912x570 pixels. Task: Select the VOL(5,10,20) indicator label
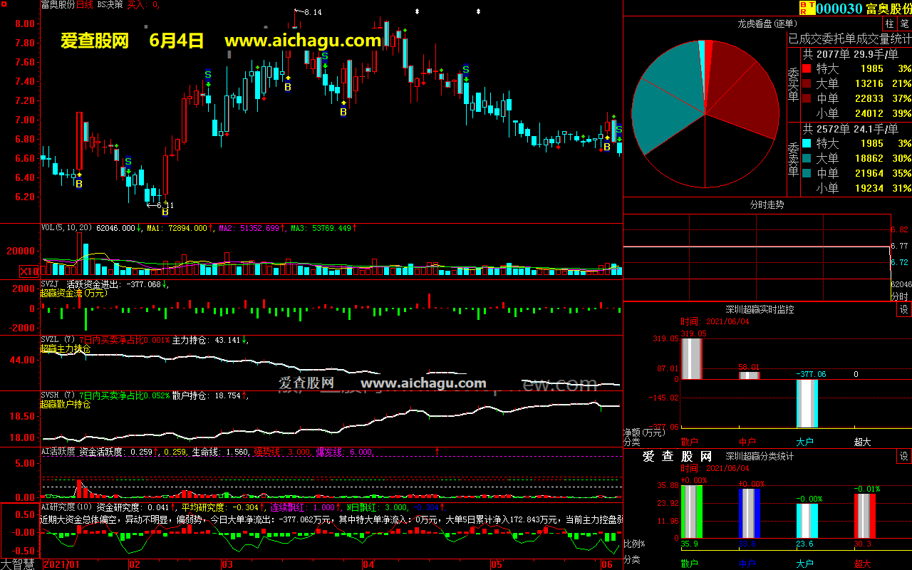pyautogui.click(x=67, y=228)
